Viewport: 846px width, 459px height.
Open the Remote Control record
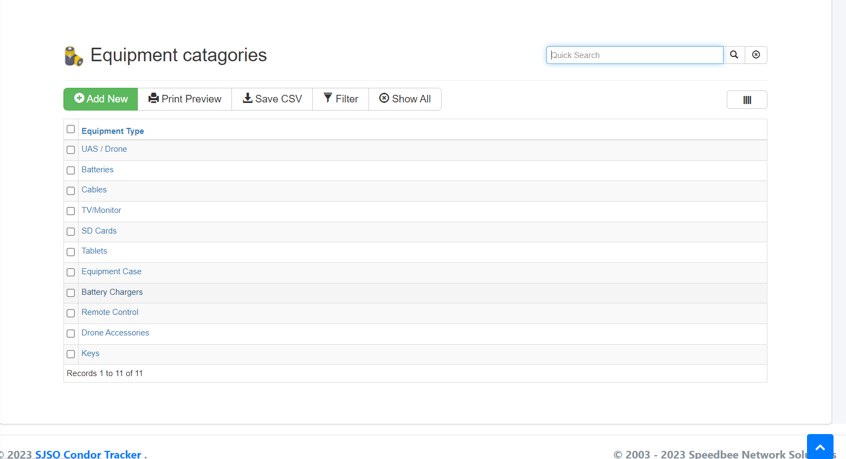[110, 312]
